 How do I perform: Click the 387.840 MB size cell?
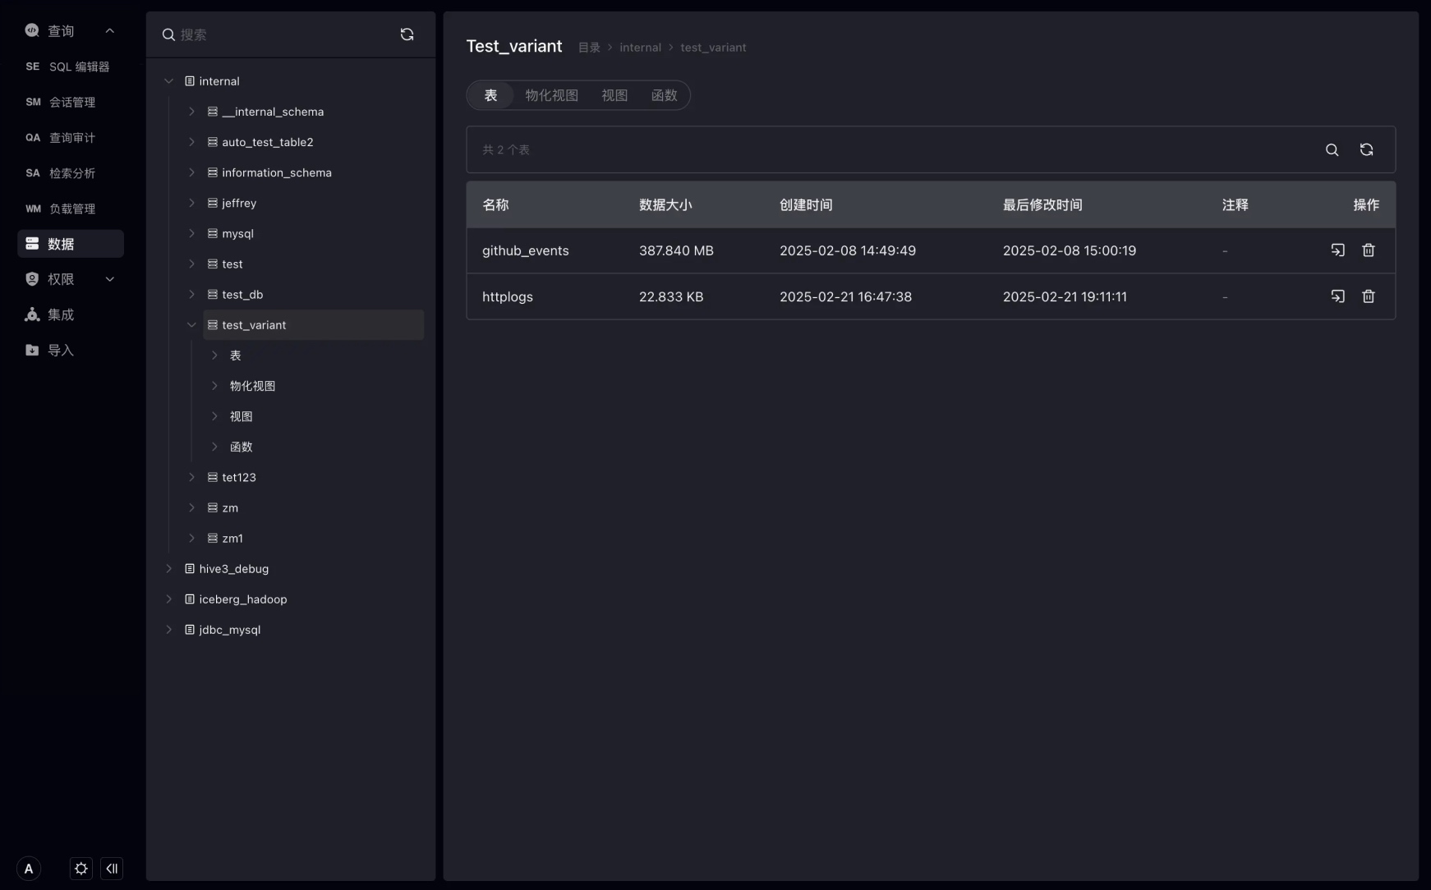(x=676, y=250)
